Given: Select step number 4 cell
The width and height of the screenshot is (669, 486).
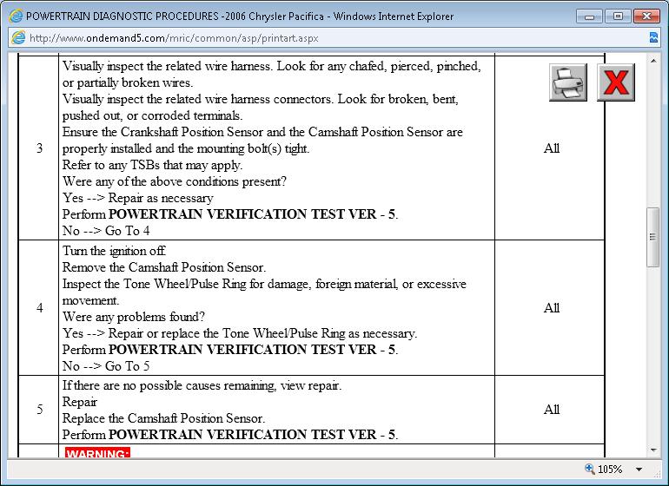Looking at the screenshot, I should (39, 308).
